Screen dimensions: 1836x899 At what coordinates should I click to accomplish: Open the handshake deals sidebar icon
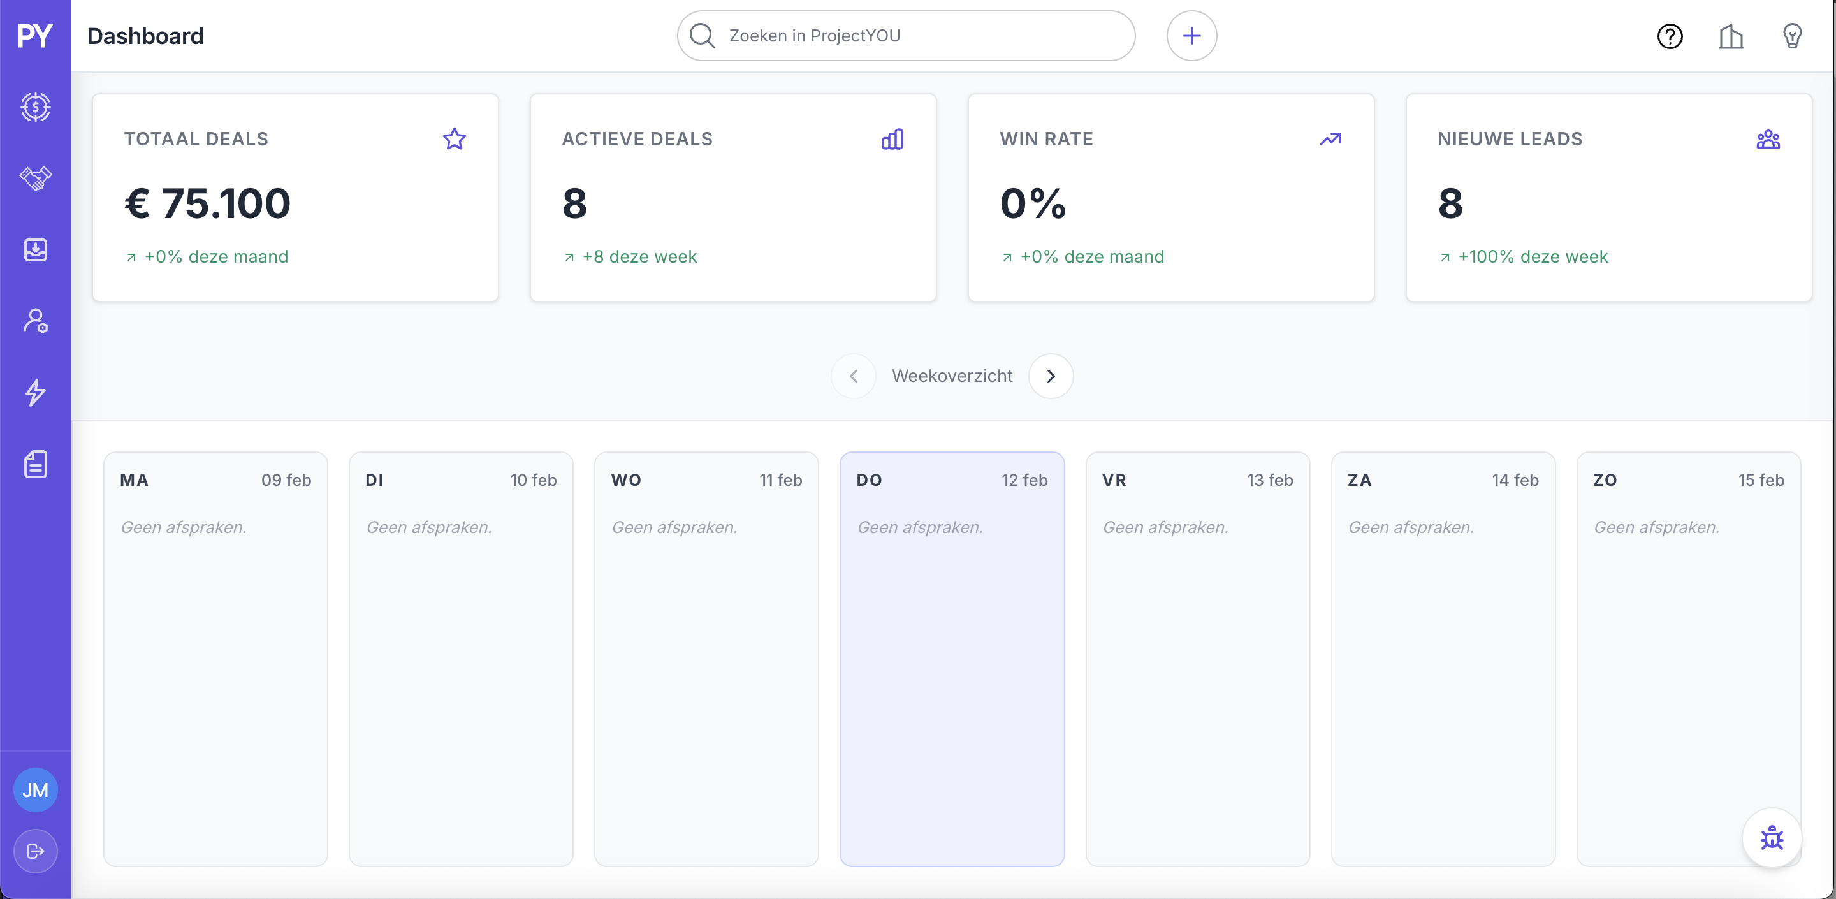pyautogui.click(x=35, y=179)
